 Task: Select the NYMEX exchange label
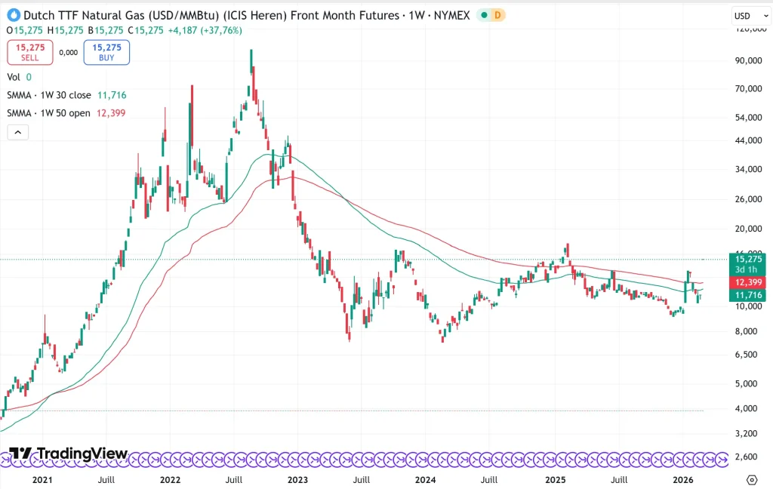(453, 15)
